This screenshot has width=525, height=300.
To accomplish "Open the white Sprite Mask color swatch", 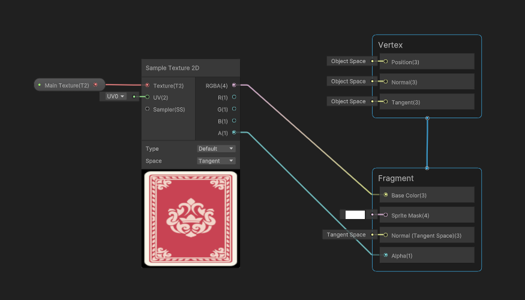I will (355, 215).
